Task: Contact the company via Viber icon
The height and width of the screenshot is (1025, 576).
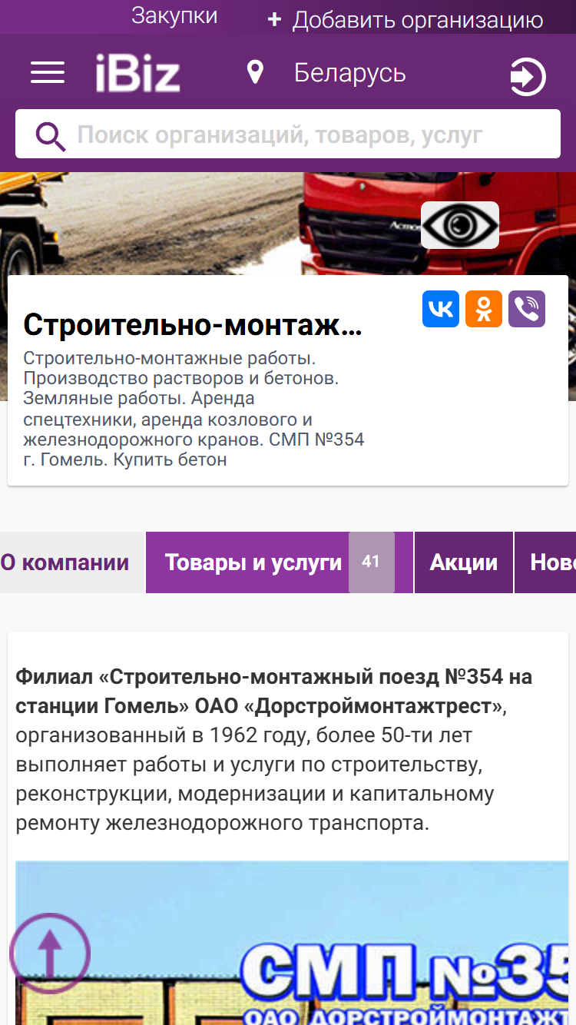Action: pyautogui.click(x=527, y=309)
